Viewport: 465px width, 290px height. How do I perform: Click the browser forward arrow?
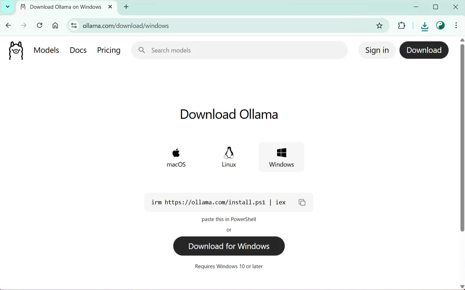[x=24, y=25]
